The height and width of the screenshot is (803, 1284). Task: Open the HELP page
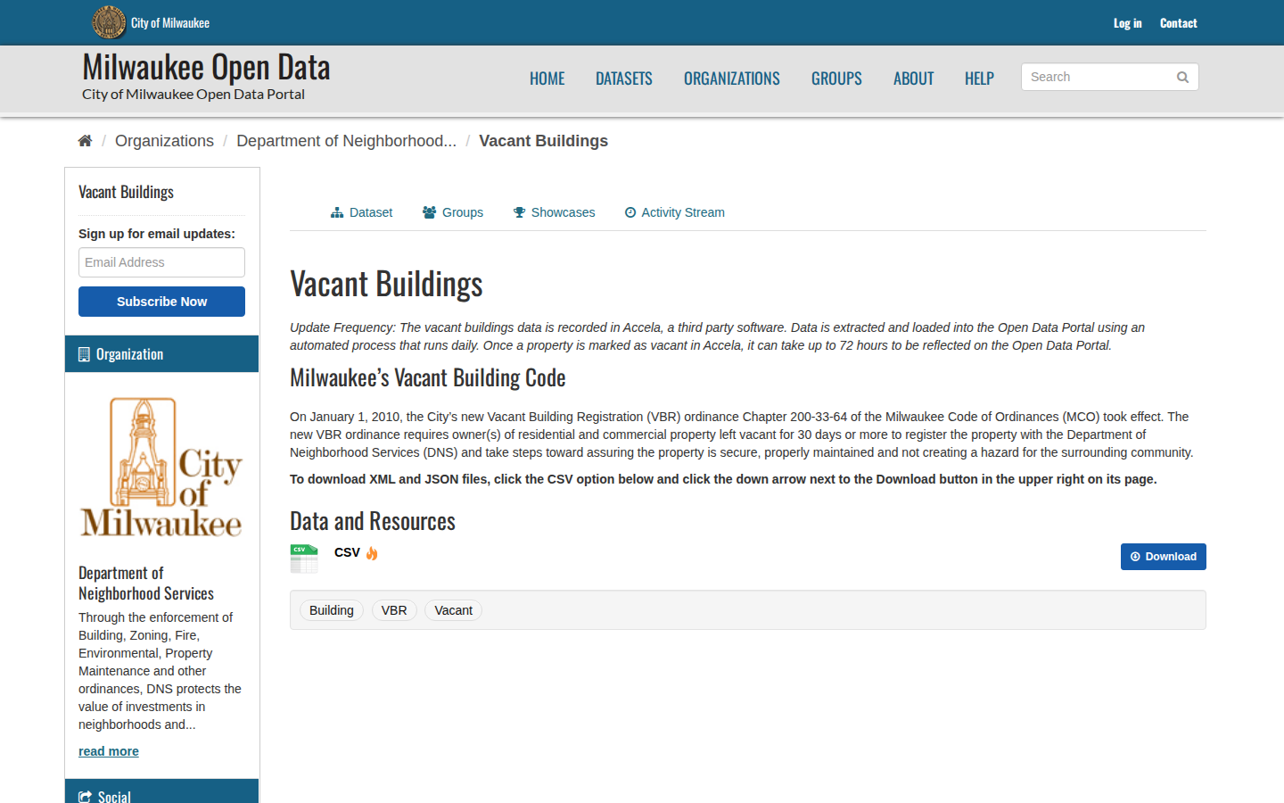[x=979, y=79]
